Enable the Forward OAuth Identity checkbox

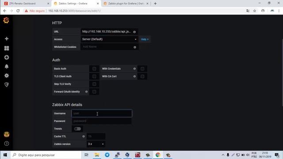94,92
